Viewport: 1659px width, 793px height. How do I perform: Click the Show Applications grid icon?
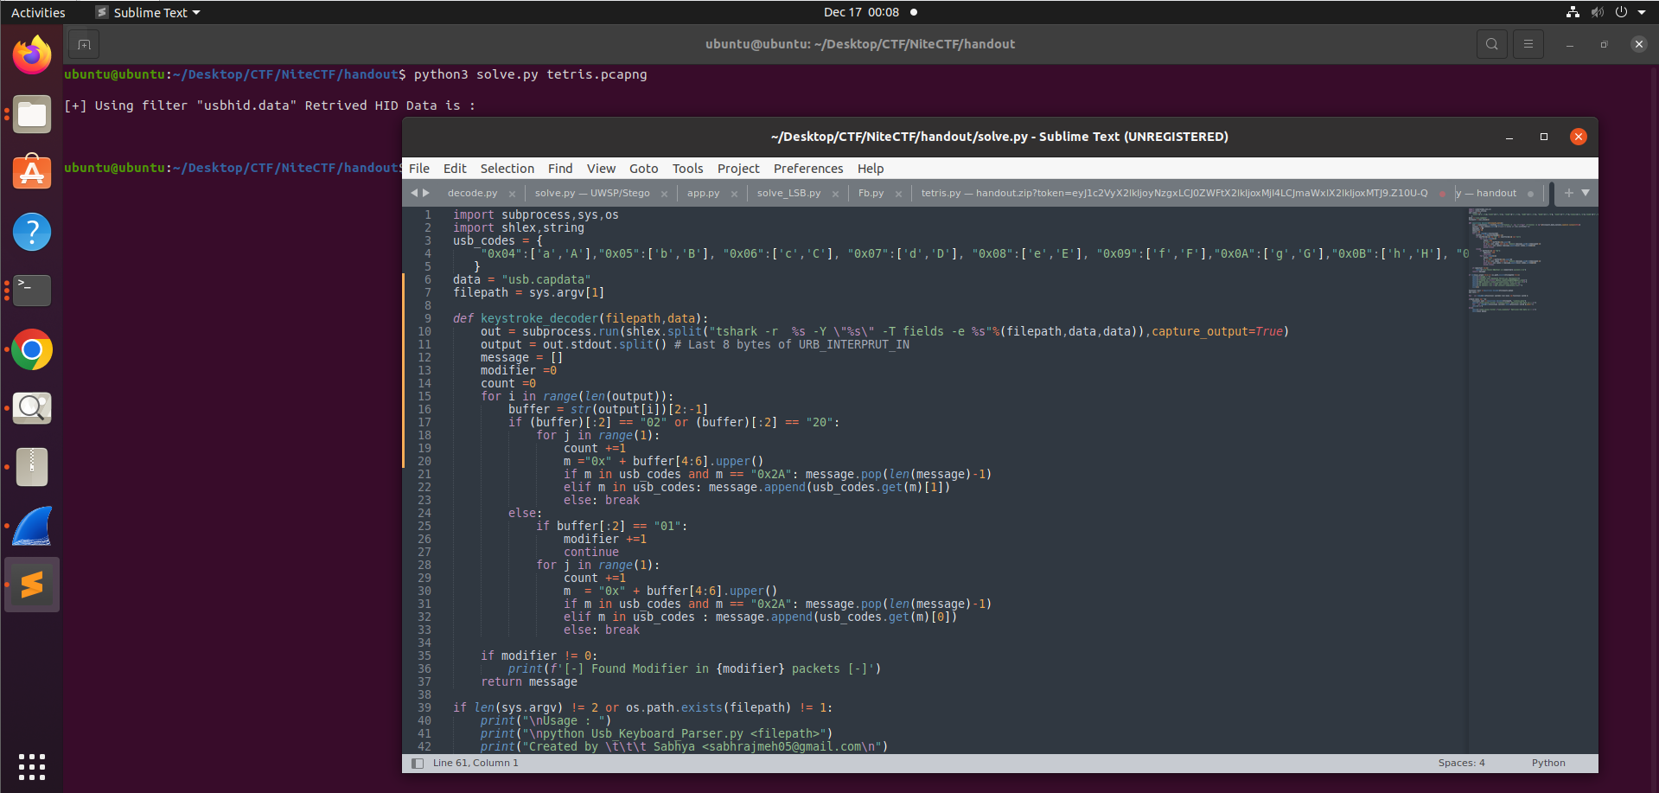(32, 766)
